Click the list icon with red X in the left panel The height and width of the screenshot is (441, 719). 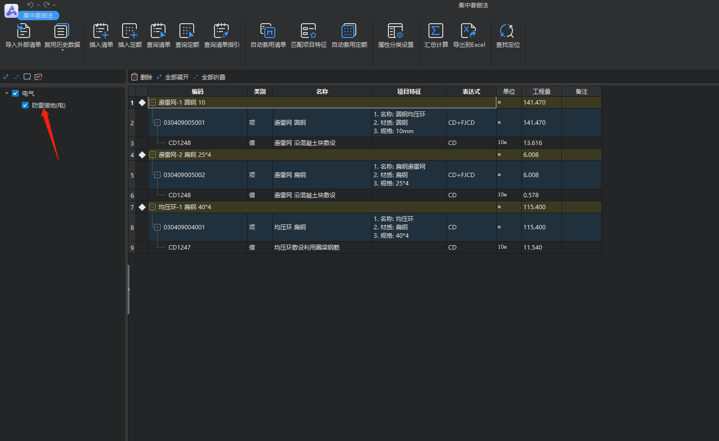(39, 77)
